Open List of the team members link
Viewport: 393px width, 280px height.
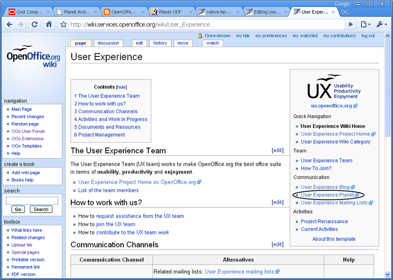tap(108, 190)
